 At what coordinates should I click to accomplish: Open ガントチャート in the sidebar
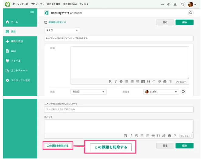pos(20,70)
